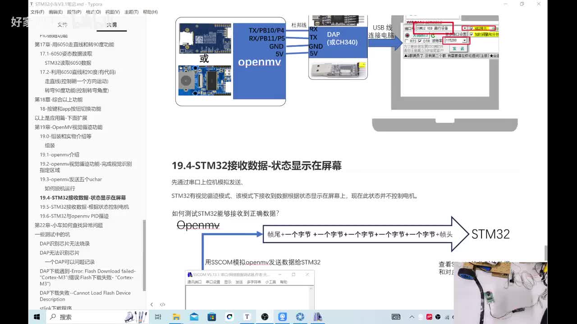Switch to the 文件 sidebar tab

63,25
